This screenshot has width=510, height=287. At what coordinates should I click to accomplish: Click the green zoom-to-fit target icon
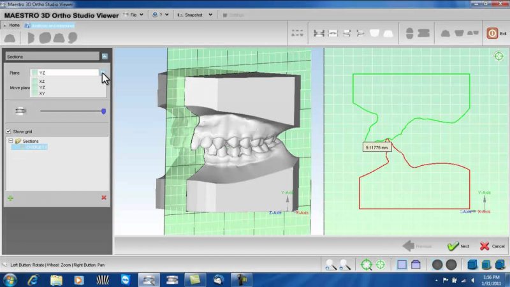pyautogui.click(x=366, y=265)
